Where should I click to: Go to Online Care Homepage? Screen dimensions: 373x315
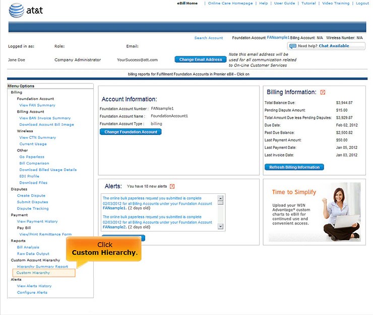tap(230, 4)
